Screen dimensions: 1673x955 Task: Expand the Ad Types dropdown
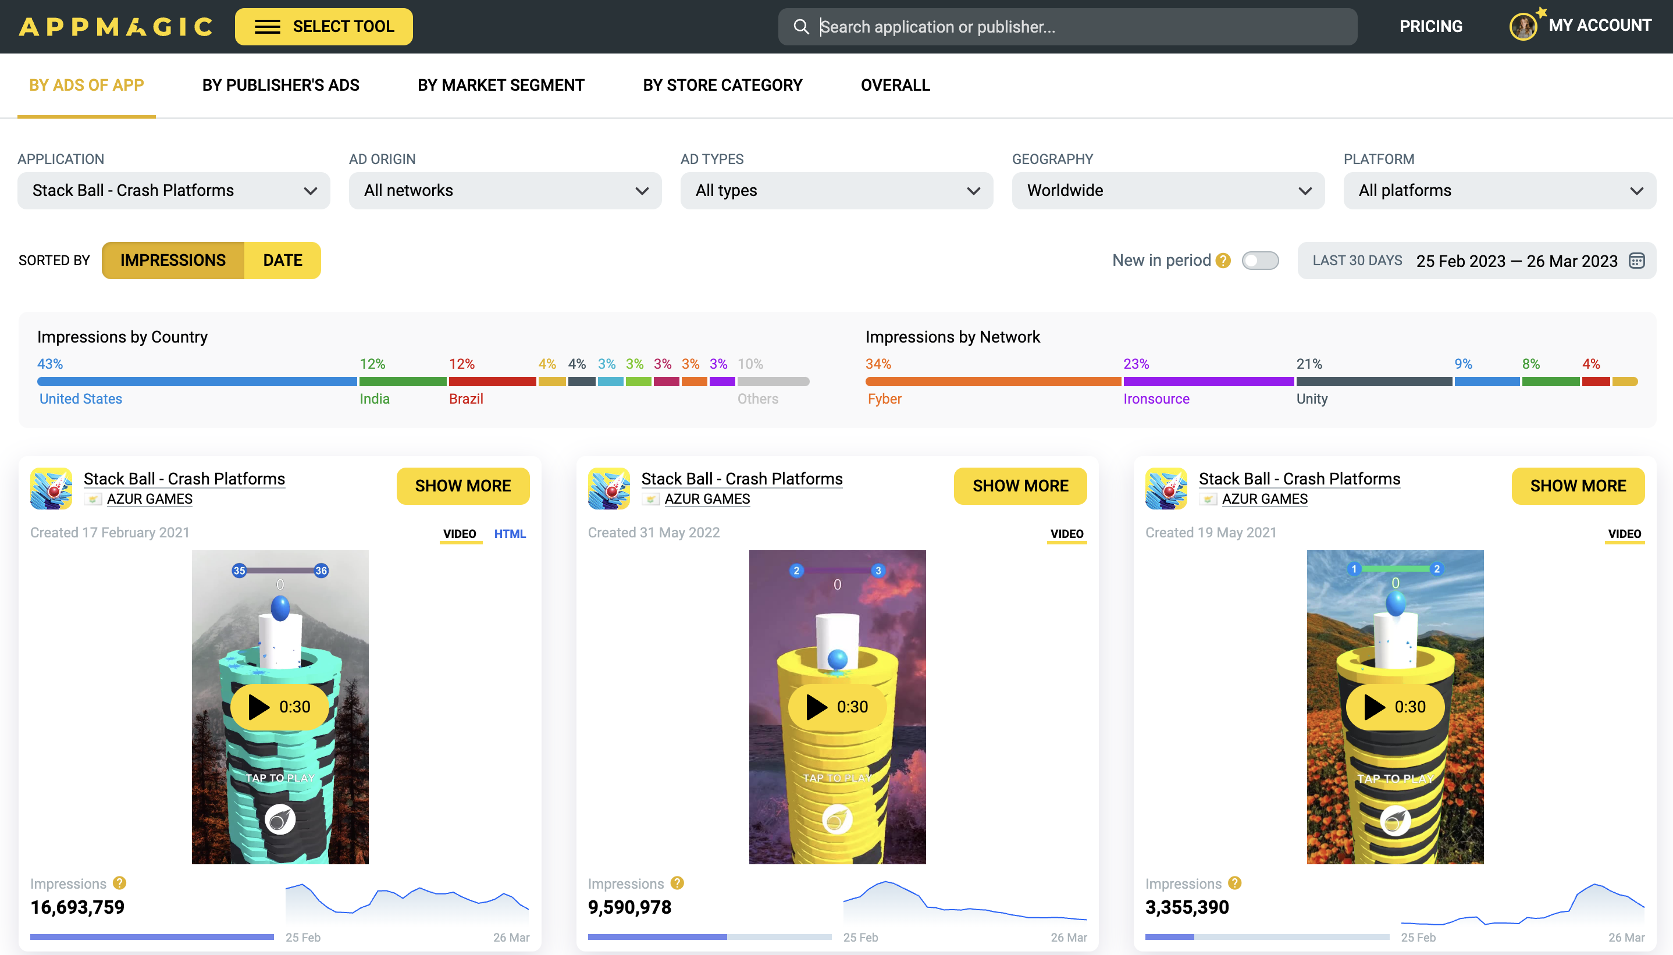point(836,191)
